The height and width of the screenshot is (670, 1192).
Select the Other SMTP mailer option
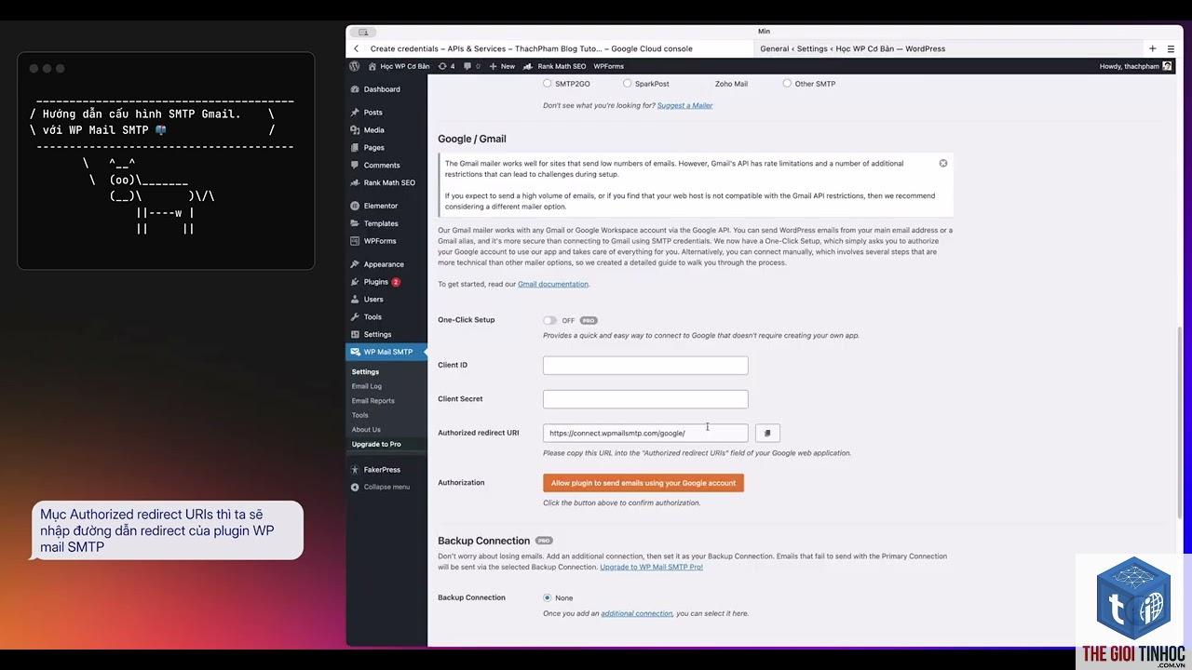pyautogui.click(x=787, y=84)
